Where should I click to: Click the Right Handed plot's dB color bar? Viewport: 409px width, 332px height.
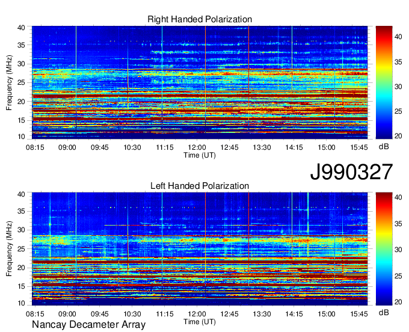click(384, 82)
